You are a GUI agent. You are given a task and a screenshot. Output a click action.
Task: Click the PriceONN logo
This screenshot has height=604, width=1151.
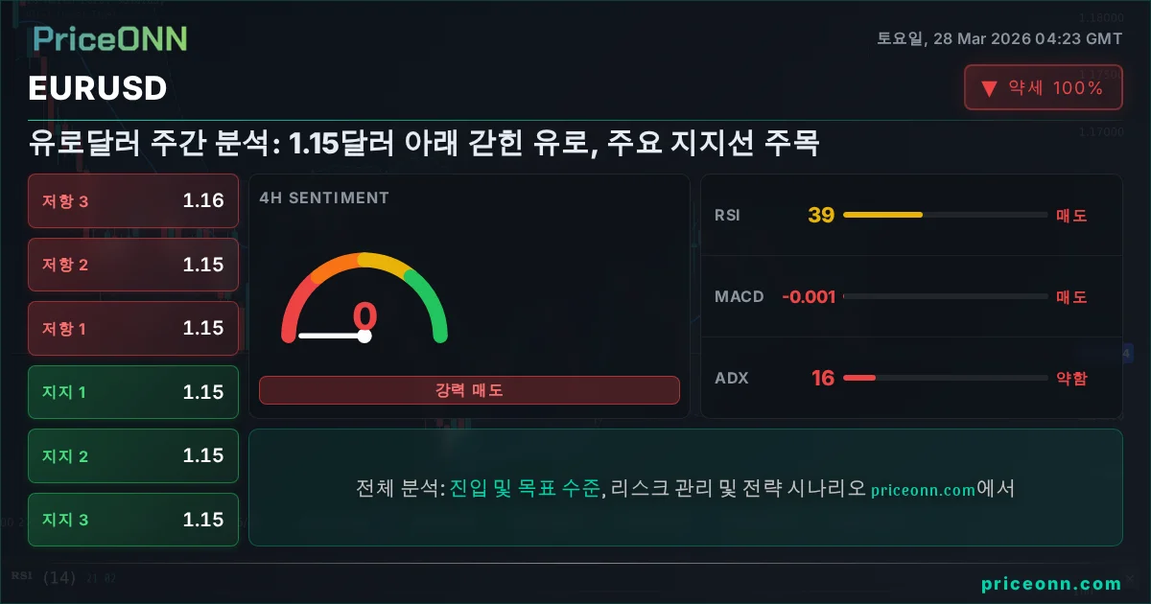109,38
